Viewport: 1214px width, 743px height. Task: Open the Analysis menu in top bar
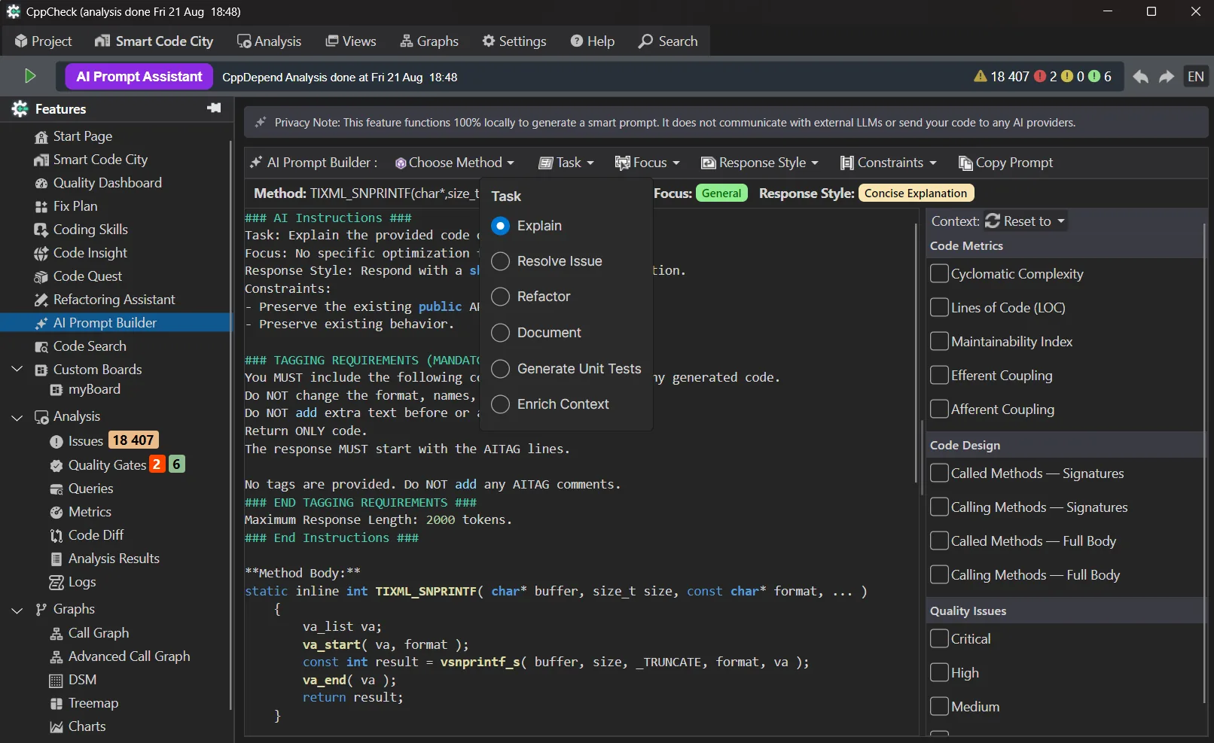(269, 41)
